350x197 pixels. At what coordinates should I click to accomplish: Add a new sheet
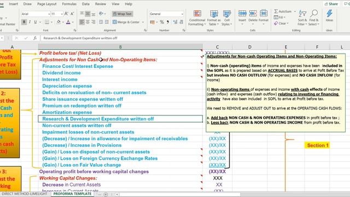(106, 194)
